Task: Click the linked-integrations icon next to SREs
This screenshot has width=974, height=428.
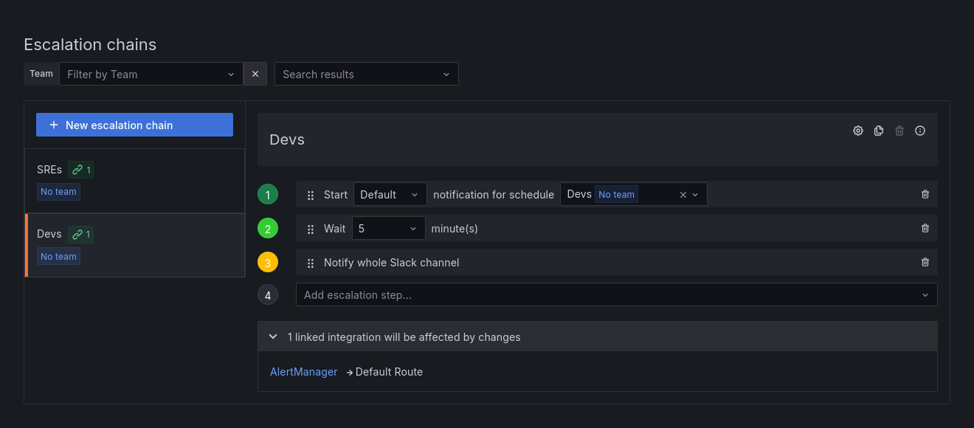Action: point(80,169)
